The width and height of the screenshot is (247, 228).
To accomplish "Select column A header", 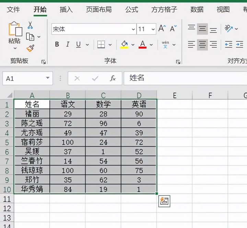I will [x=32, y=95].
